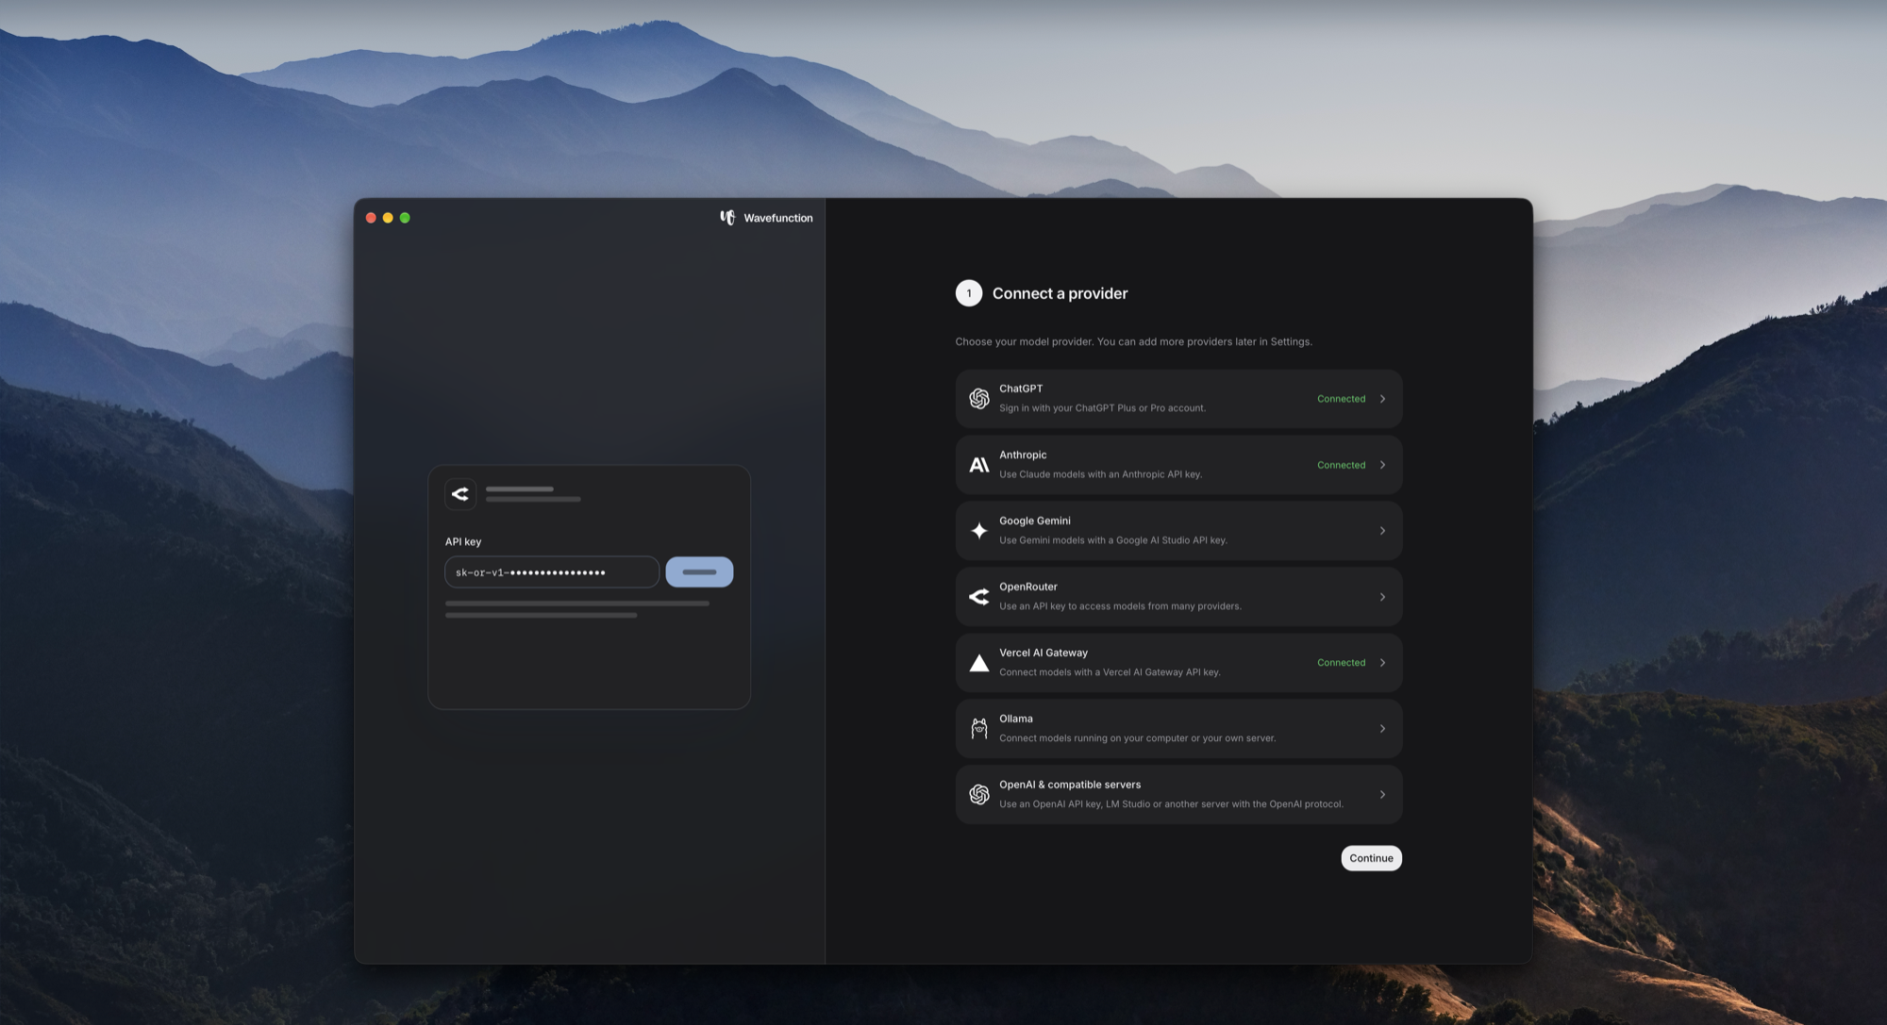Click the 'Connect a provider' heading
The image size is (1887, 1025).
1060,293
